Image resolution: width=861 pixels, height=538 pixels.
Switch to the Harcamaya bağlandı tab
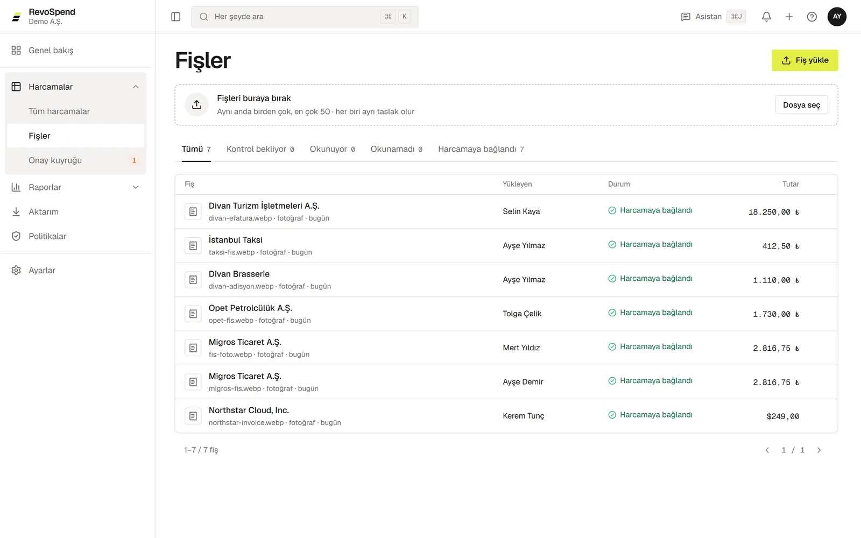click(481, 150)
